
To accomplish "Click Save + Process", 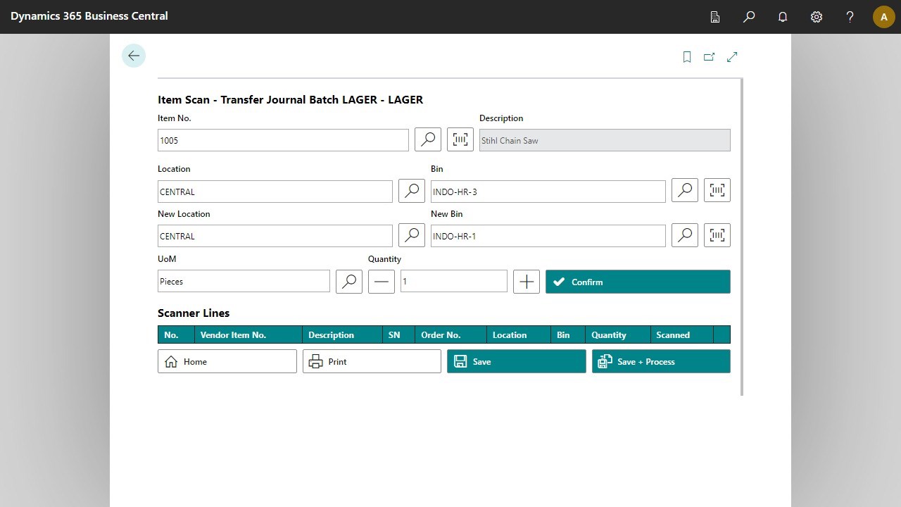I will click(660, 361).
